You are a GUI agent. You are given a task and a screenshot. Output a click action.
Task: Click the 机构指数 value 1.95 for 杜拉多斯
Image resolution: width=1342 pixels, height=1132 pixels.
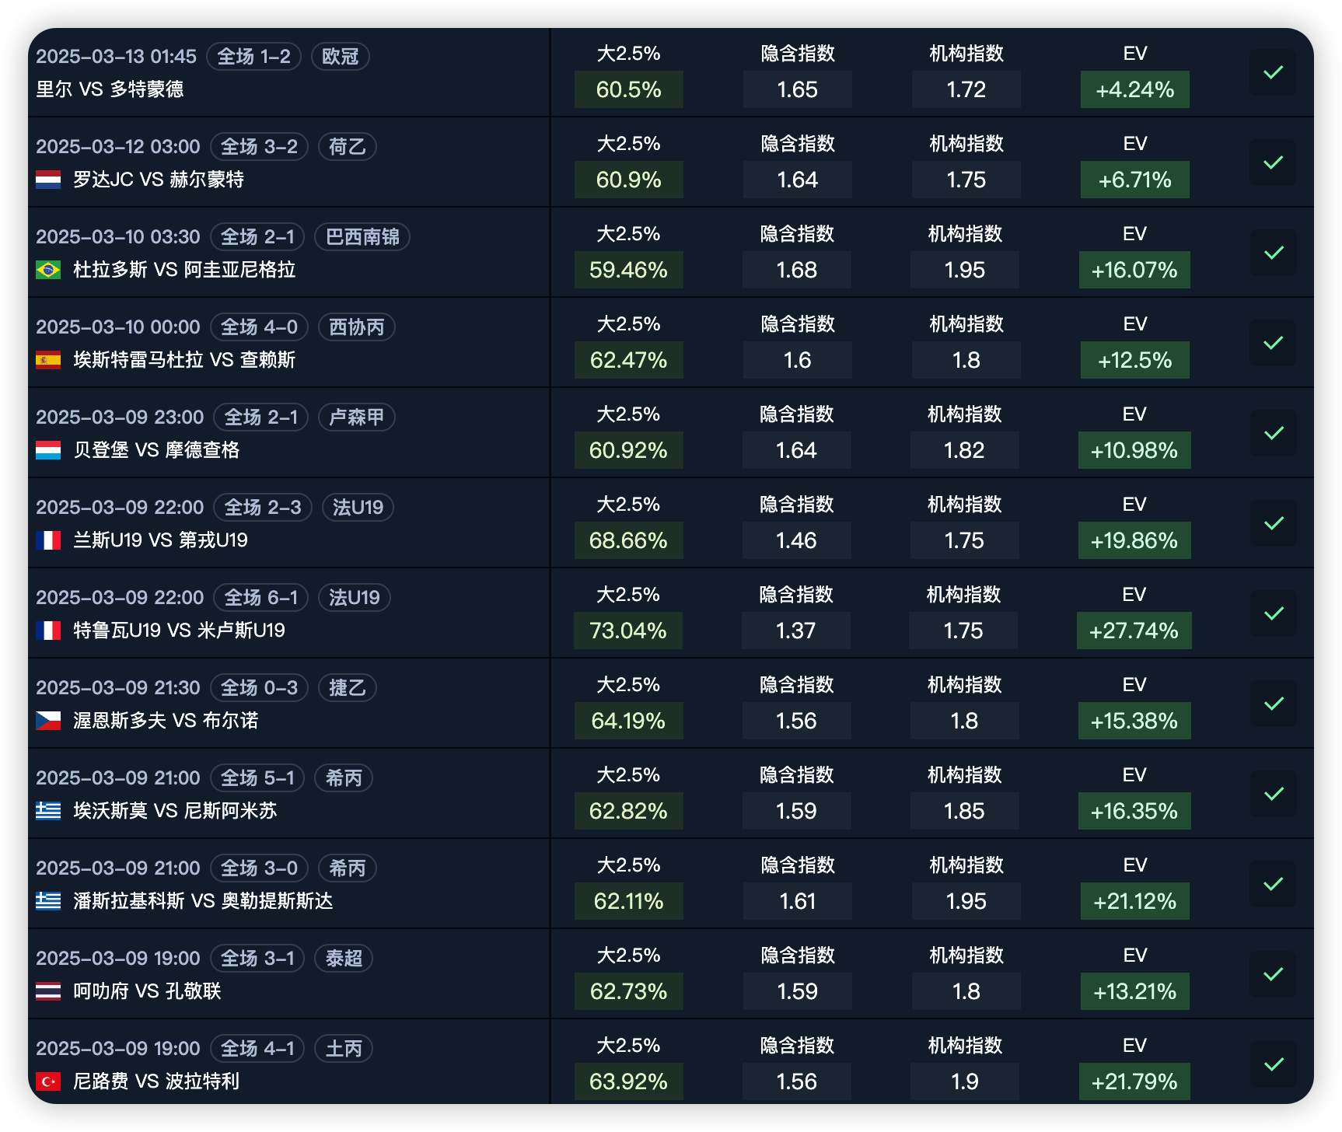964,270
